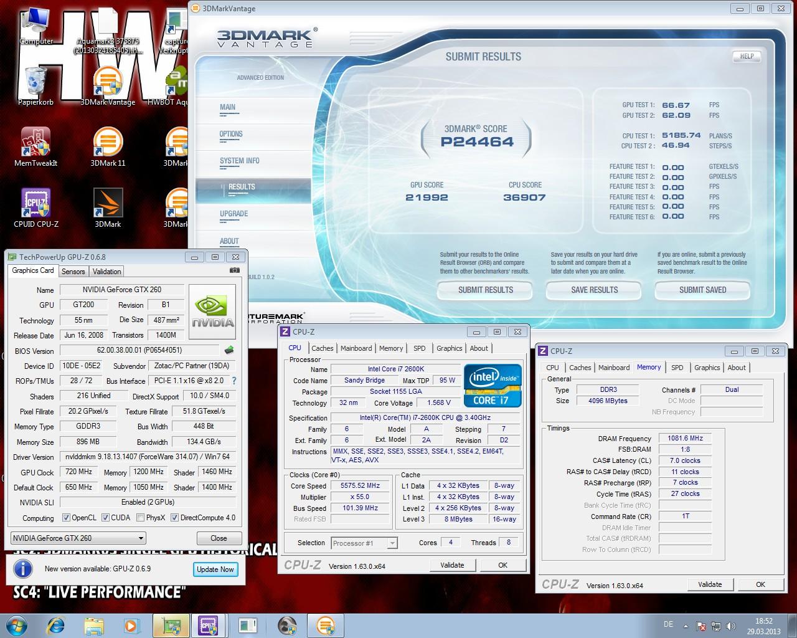Open Graphics tab in CPU-Z Memory window
Screen dimensions: 797x638
[x=707, y=368]
